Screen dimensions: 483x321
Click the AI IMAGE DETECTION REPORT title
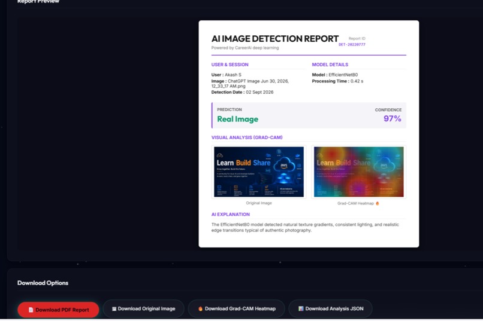tap(275, 39)
